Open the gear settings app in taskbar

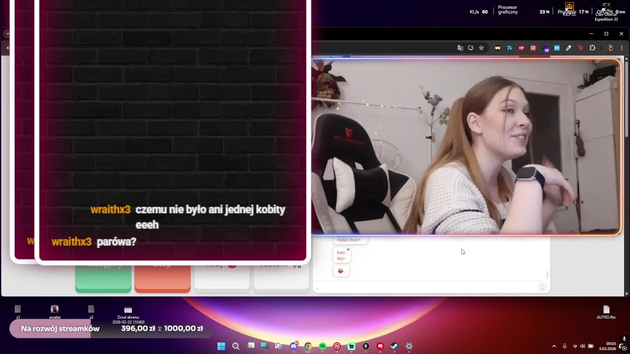click(x=409, y=346)
